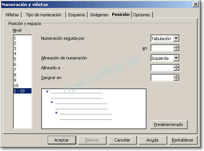Click the Predeterminado button

tap(169, 125)
